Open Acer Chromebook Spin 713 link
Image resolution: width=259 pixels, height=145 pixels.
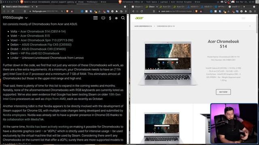tap(47, 40)
